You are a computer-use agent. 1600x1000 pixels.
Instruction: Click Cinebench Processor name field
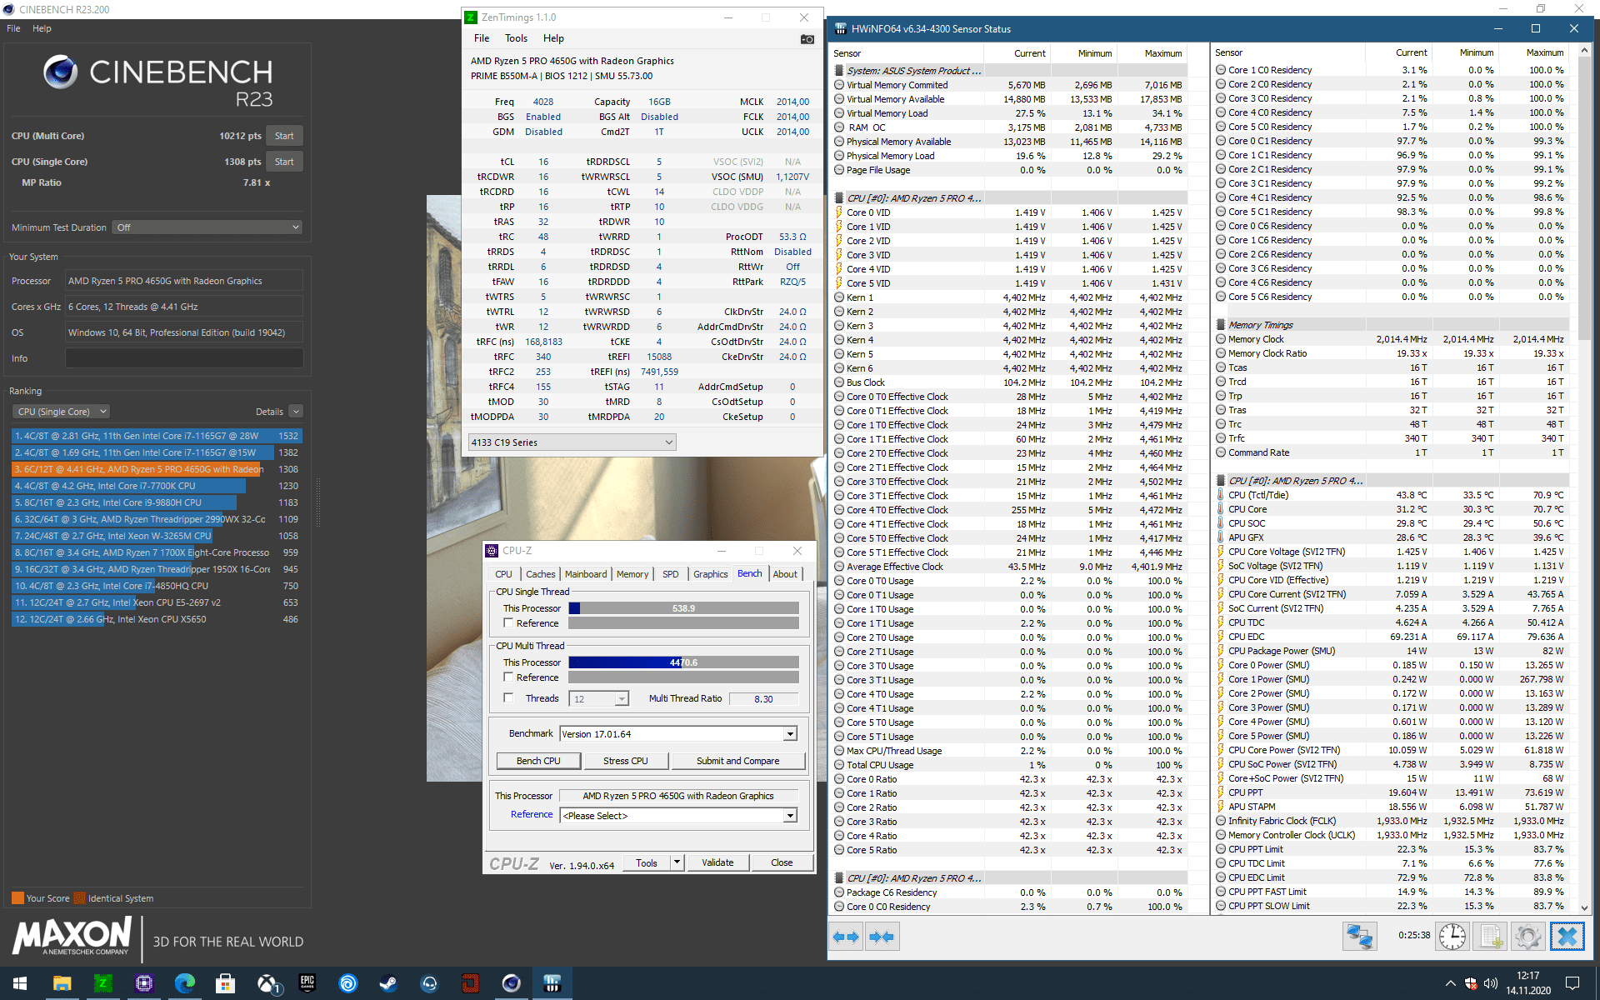pyautogui.click(x=184, y=281)
